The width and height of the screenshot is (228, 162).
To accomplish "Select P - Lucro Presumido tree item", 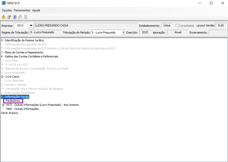I will point(13,73).
